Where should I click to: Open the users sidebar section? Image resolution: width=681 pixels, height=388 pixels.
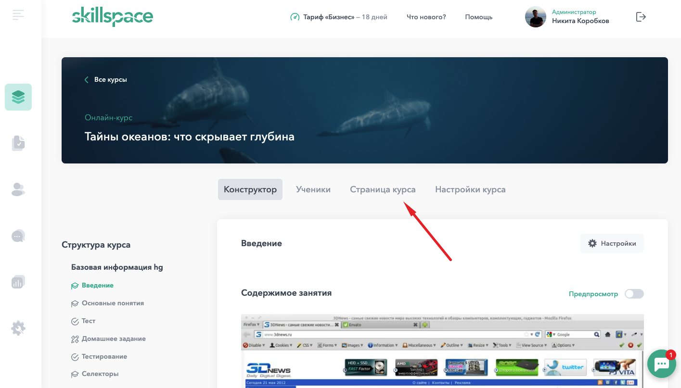click(x=18, y=189)
